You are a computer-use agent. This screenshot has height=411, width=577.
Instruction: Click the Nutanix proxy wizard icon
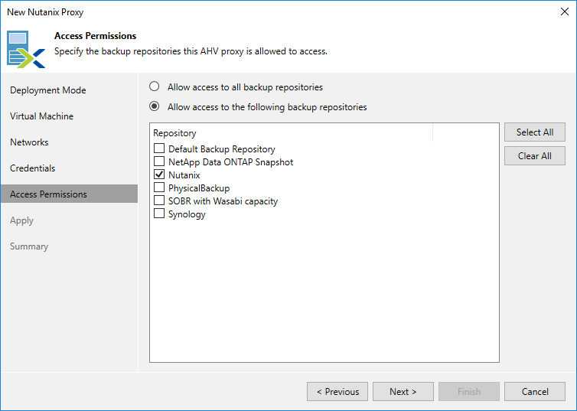(x=26, y=49)
